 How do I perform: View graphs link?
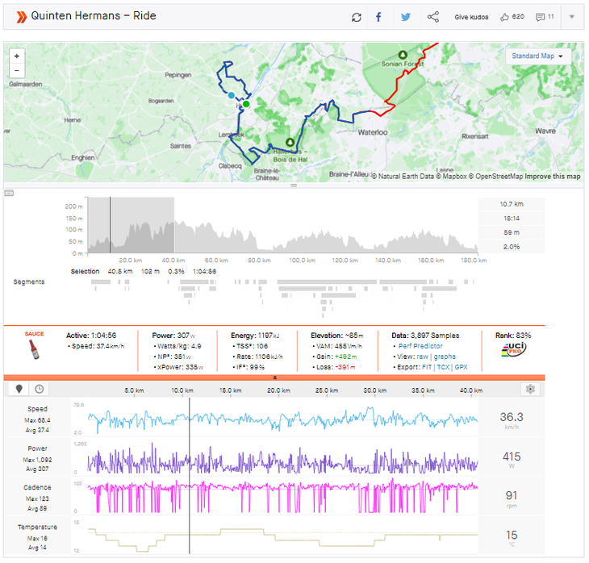pyautogui.click(x=445, y=357)
